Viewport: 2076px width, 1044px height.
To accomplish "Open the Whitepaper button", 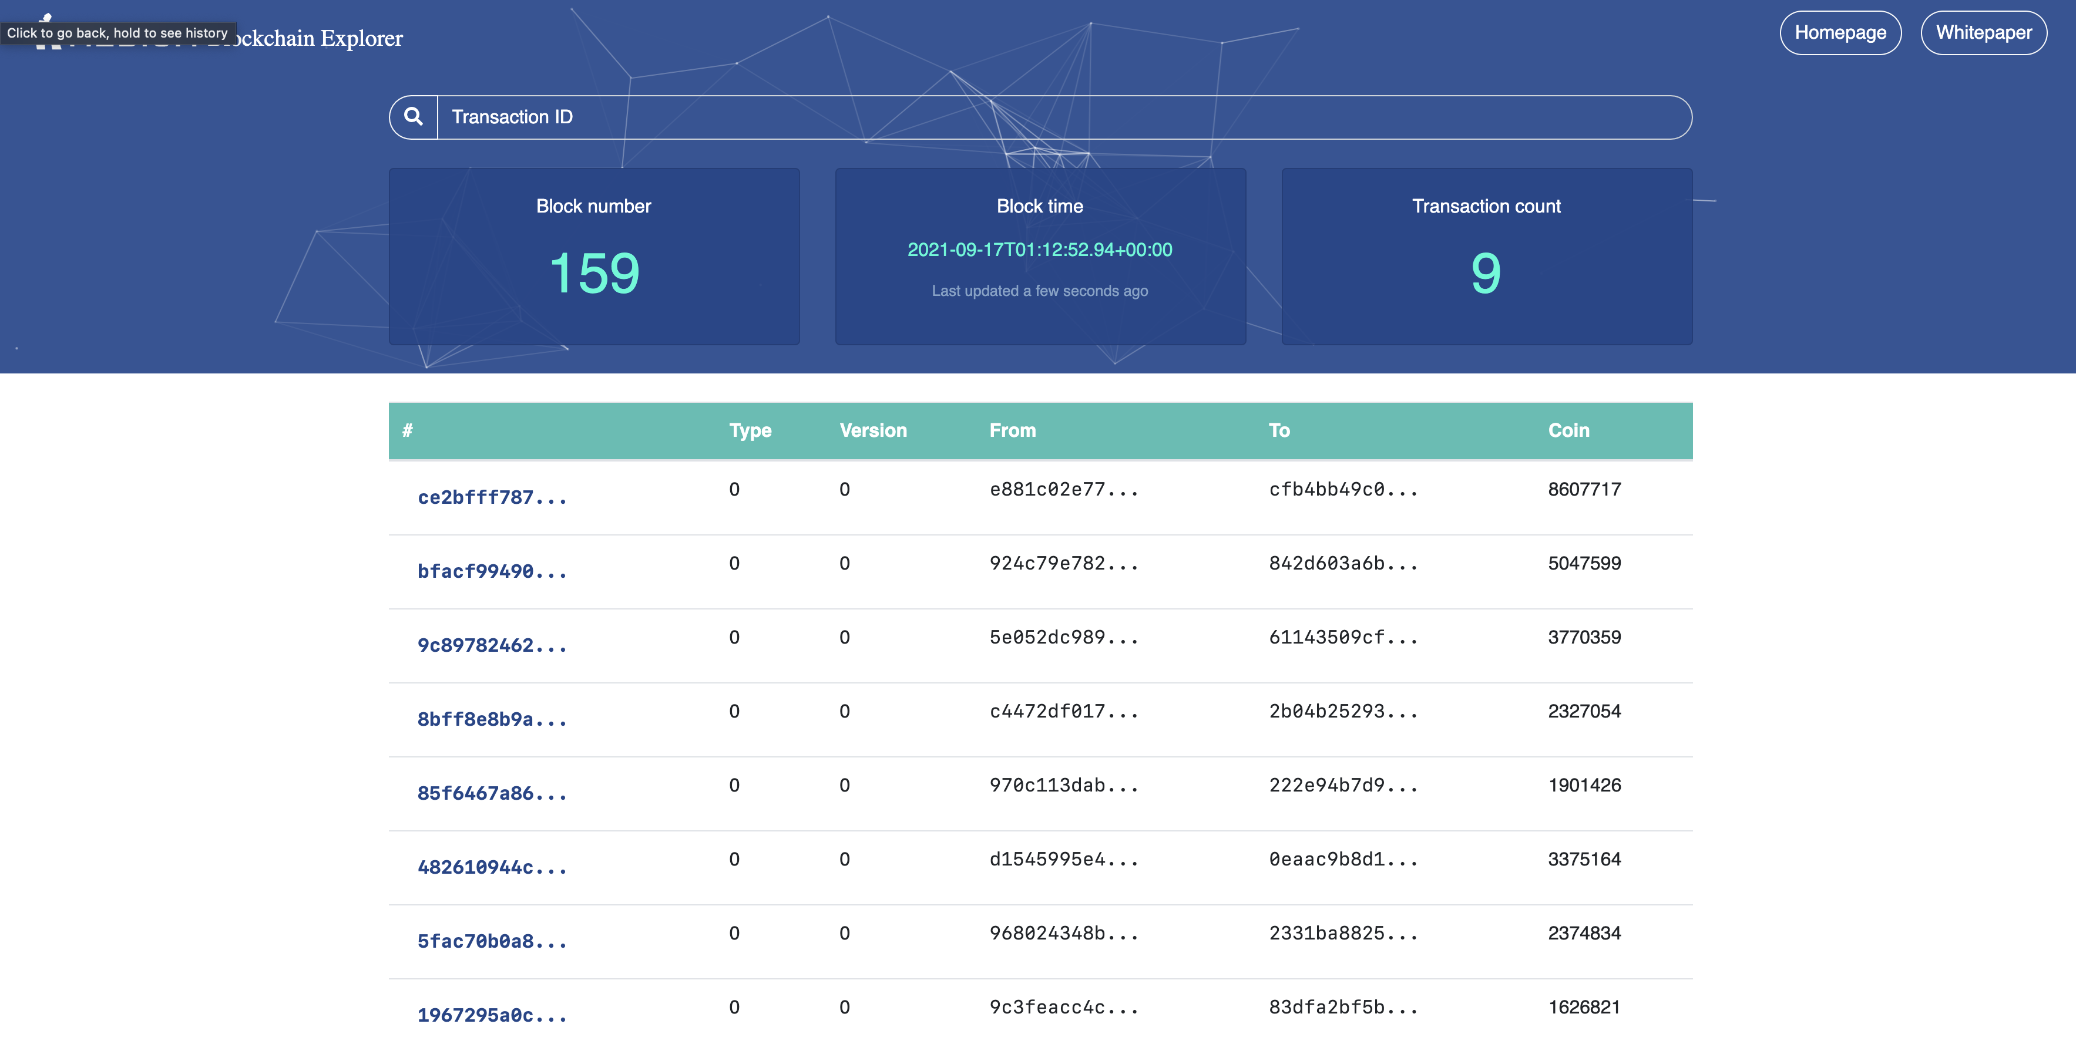I will [x=1983, y=33].
